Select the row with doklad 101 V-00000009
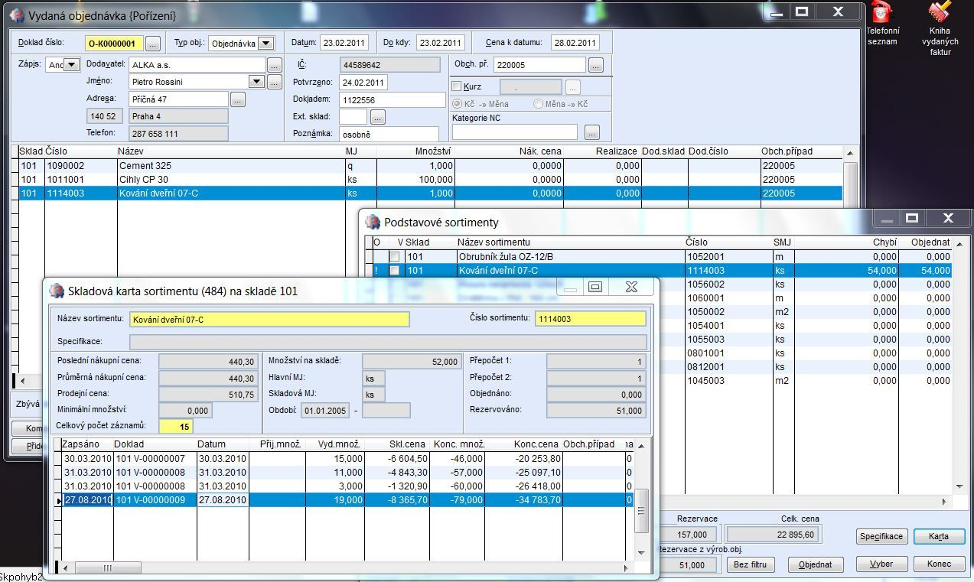 (x=348, y=500)
